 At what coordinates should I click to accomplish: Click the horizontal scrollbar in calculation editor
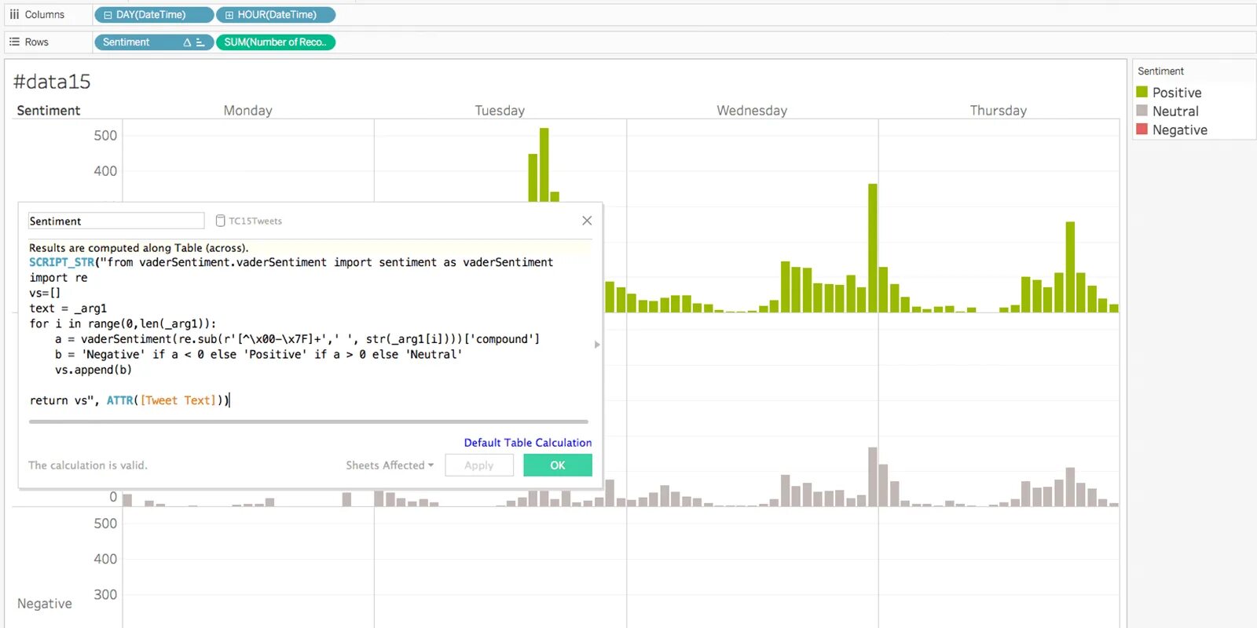308,422
